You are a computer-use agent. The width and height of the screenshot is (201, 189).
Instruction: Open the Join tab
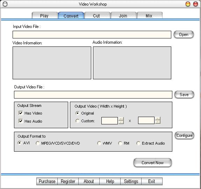pos(123,15)
